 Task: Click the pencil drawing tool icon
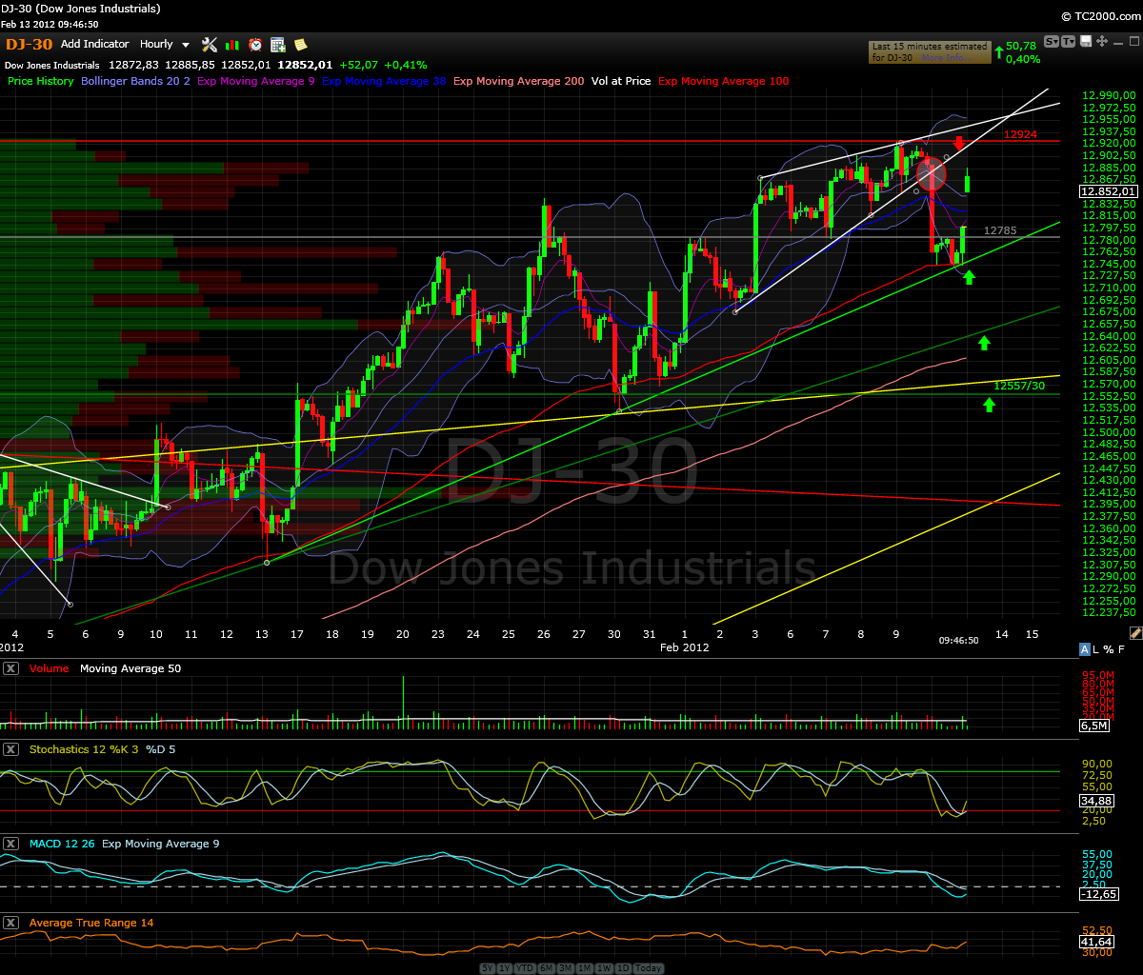tap(1135, 632)
